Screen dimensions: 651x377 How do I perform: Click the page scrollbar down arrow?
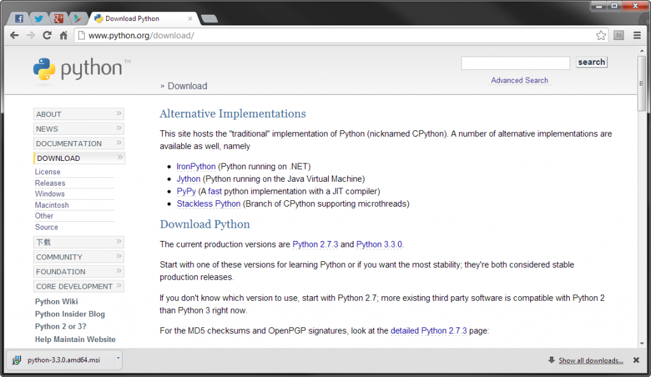point(642,343)
